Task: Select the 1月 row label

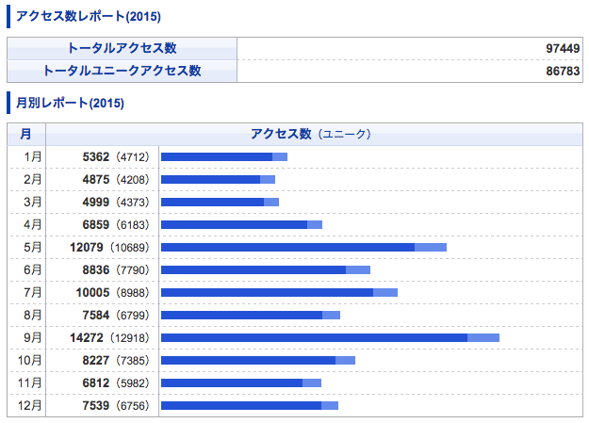Action: pyautogui.click(x=32, y=157)
